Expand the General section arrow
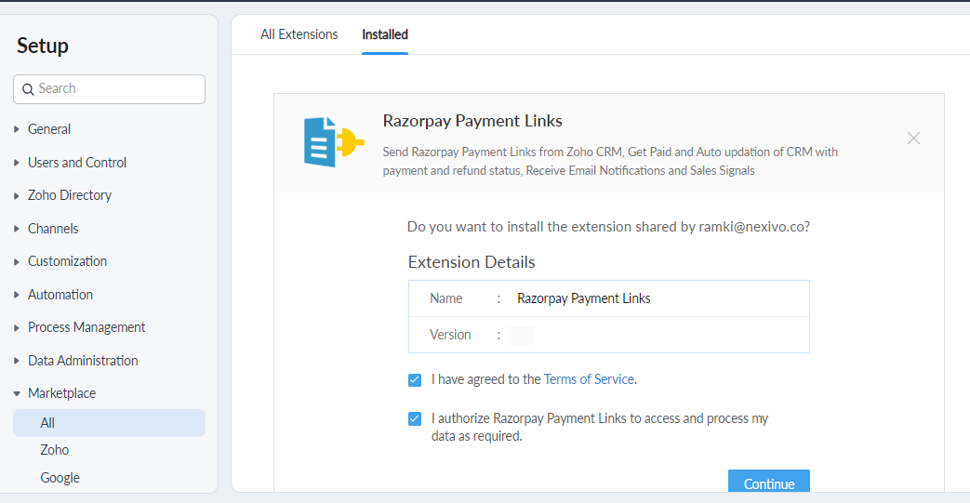Screen dimensions: 970x503 (17, 129)
